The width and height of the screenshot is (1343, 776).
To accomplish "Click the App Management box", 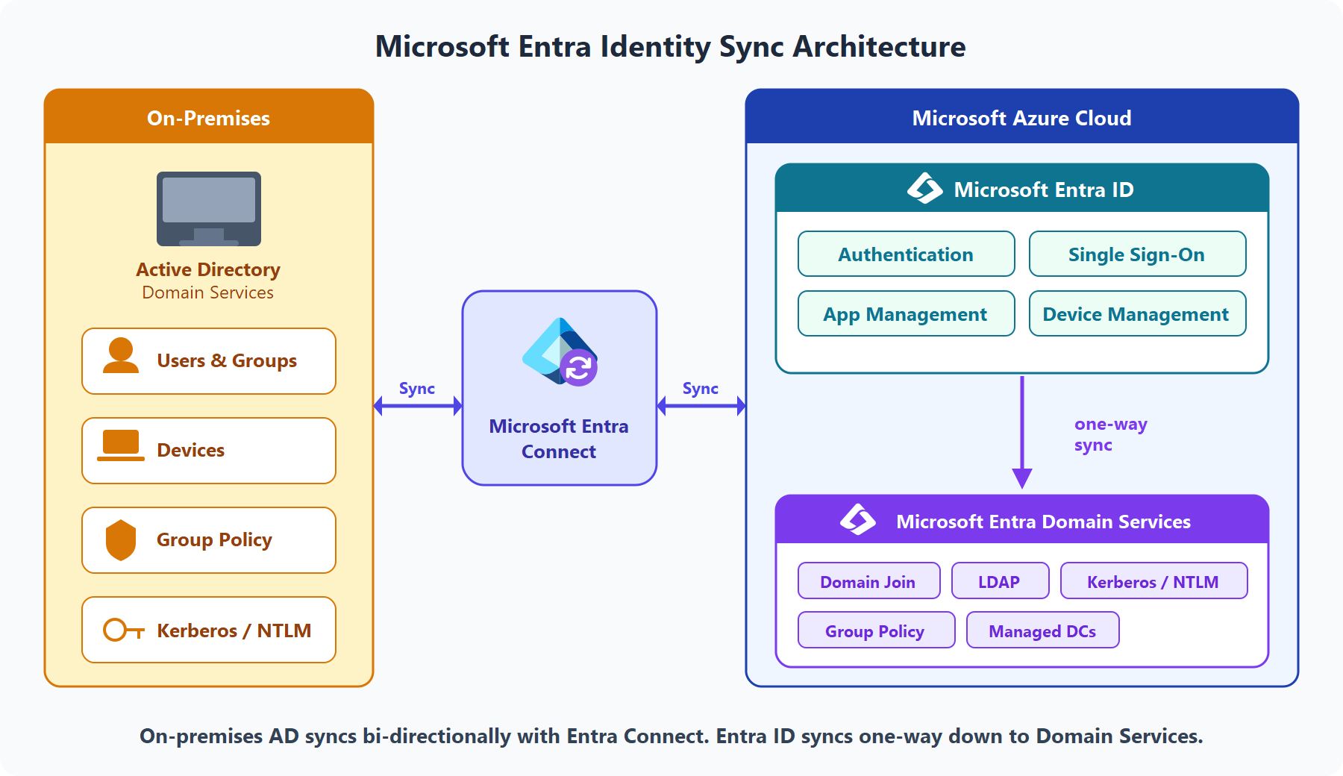I will (907, 313).
